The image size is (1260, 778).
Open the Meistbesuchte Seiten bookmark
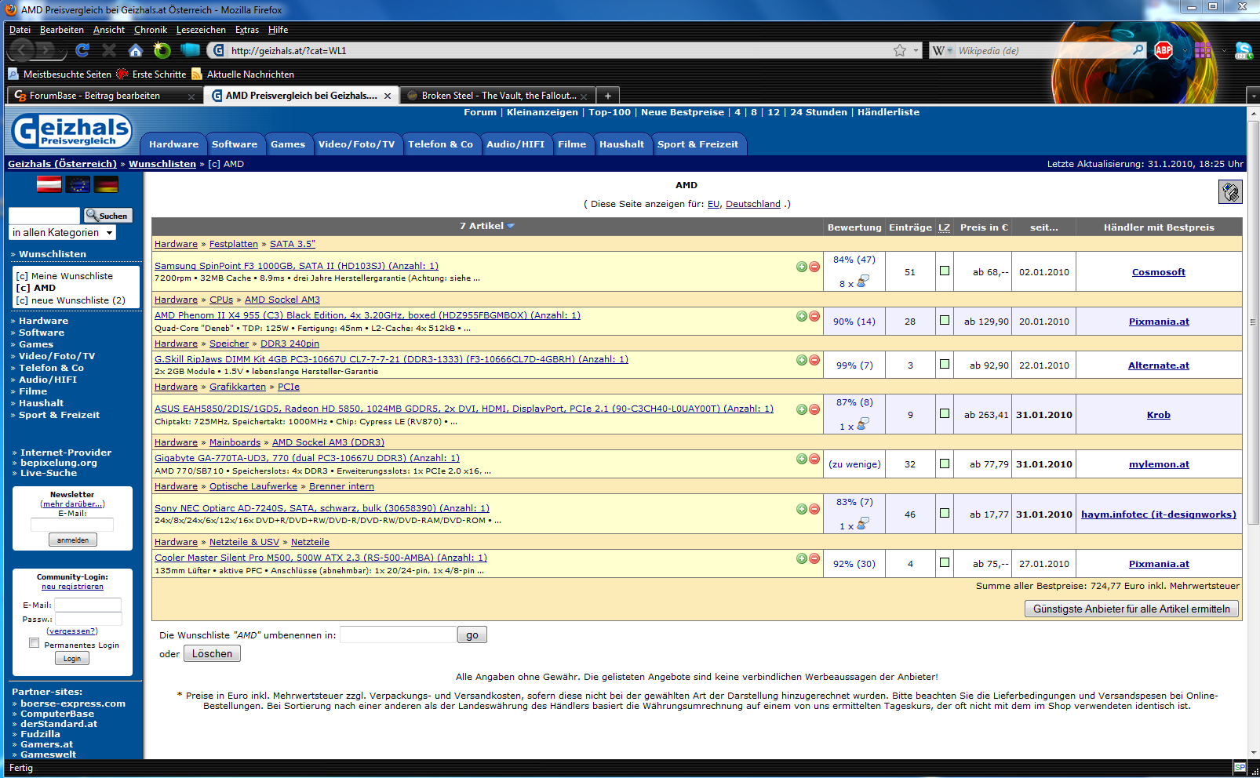(x=60, y=74)
